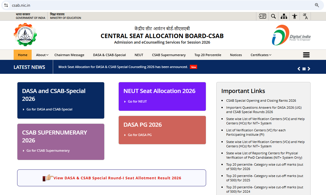The height and width of the screenshot is (195, 326).
Task: Click the language switch icon
Action: (x=305, y=16)
